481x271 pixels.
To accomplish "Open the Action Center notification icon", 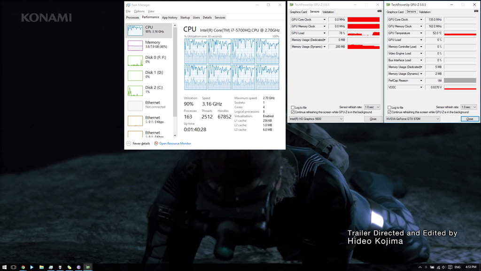I will (x=450, y=267).
